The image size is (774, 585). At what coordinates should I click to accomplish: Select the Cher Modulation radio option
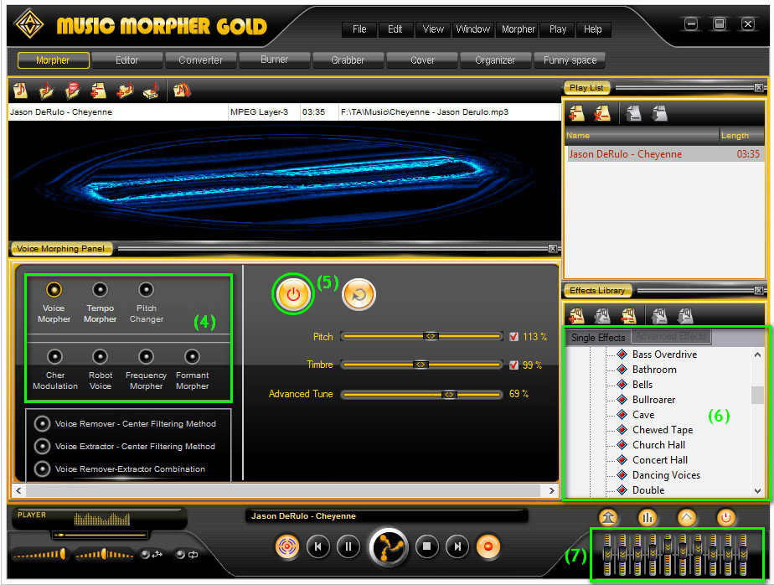tap(54, 356)
